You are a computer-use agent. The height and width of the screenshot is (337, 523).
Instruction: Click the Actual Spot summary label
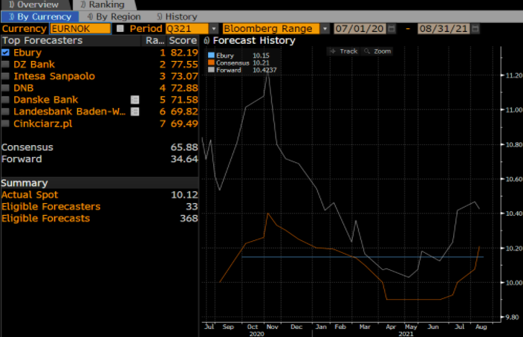click(30, 195)
